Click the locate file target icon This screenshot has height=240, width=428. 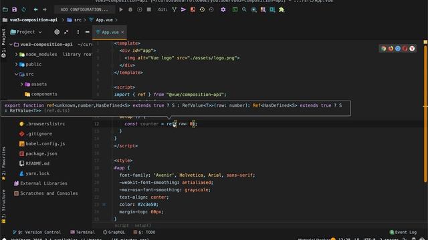point(57,32)
